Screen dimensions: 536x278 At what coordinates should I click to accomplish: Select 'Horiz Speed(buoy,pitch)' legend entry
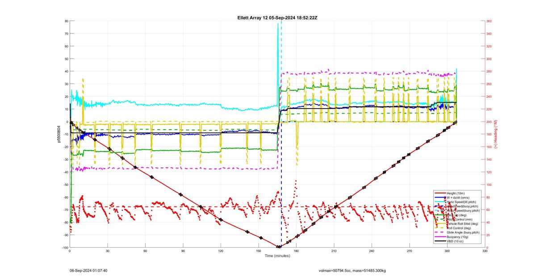click(x=463, y=211)
